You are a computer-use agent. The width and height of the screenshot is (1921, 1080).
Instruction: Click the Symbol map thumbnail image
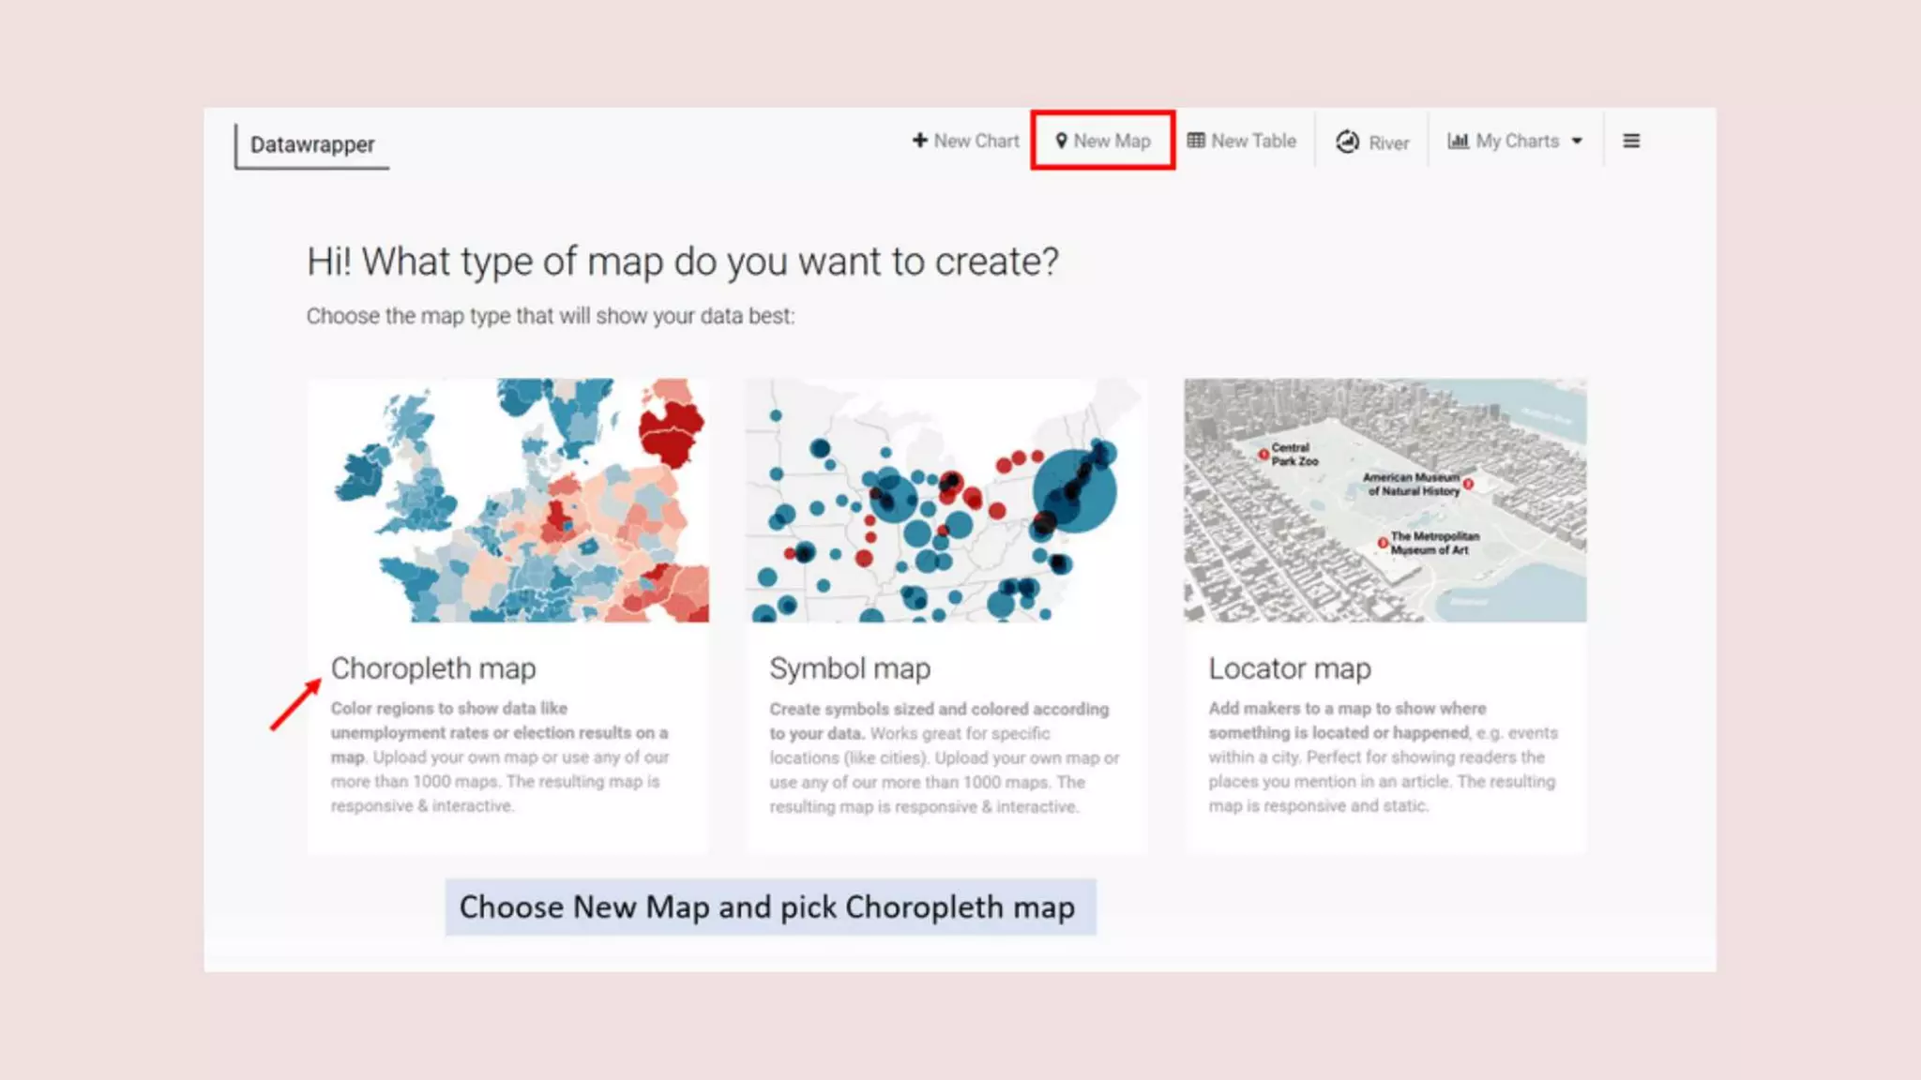945,500
